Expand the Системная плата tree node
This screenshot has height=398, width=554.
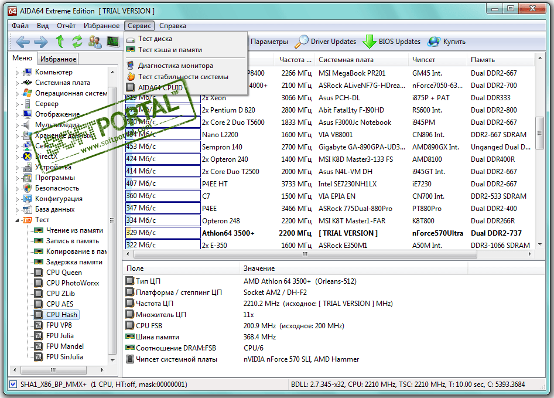(17, 83)
